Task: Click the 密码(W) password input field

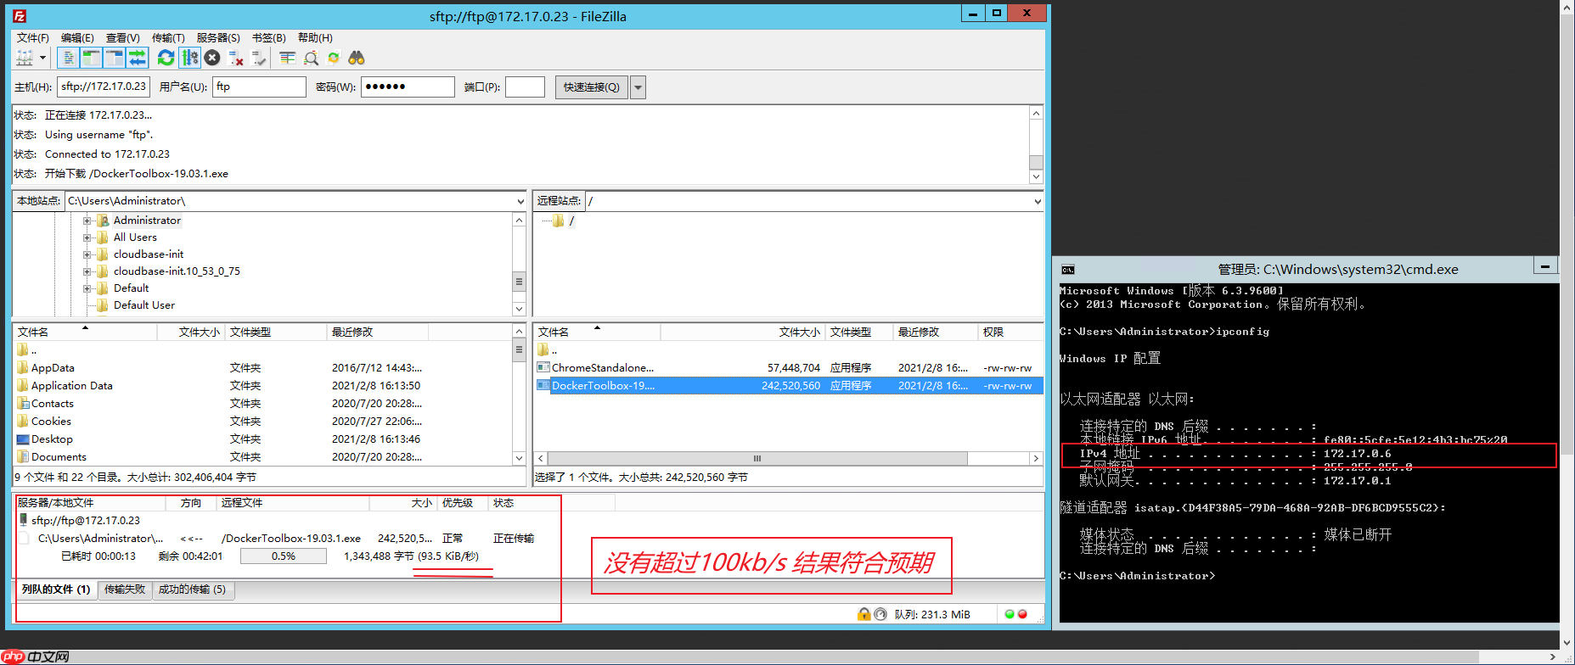Action: [x=408, y=87]
